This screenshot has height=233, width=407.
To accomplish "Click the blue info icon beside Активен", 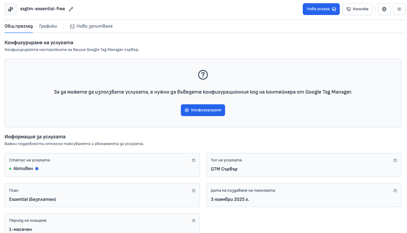I will pos(37,169).
